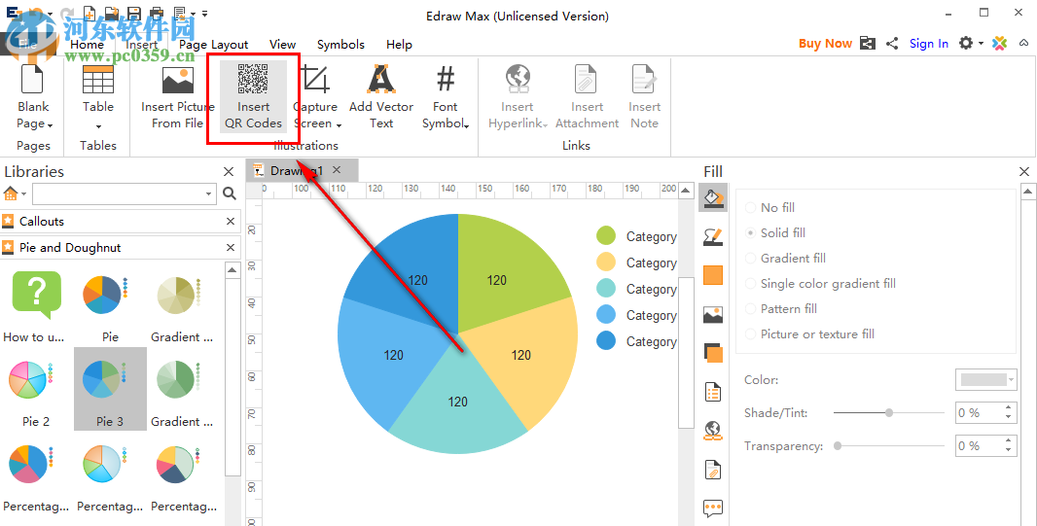Open the picture settings sidebar icon
Image resolution: width=1037 pixels, height=526 pixels.
[x=713, y=314]
